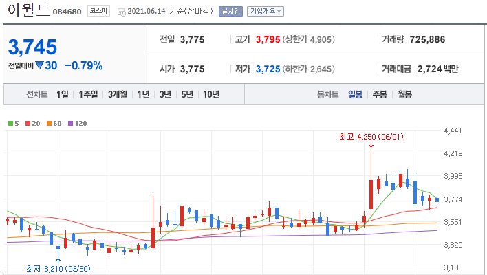The width and height of the screenshot is (487, 275).
Task: Select the 10년 line chart tab
Action: click(211, 94)
